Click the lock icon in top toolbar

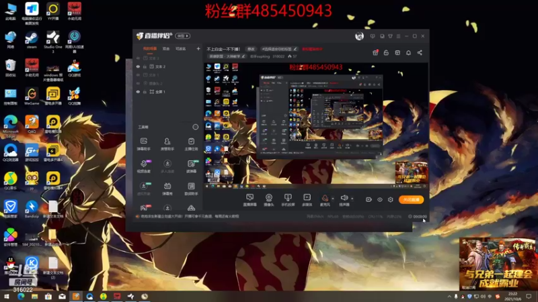pyautogui.click(x=386, y=53)
